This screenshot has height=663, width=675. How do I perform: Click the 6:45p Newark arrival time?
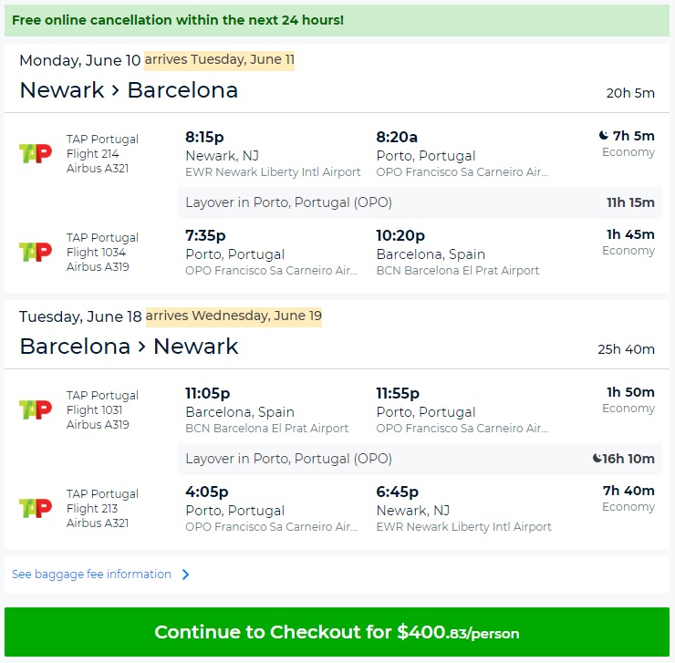[397, 492]
